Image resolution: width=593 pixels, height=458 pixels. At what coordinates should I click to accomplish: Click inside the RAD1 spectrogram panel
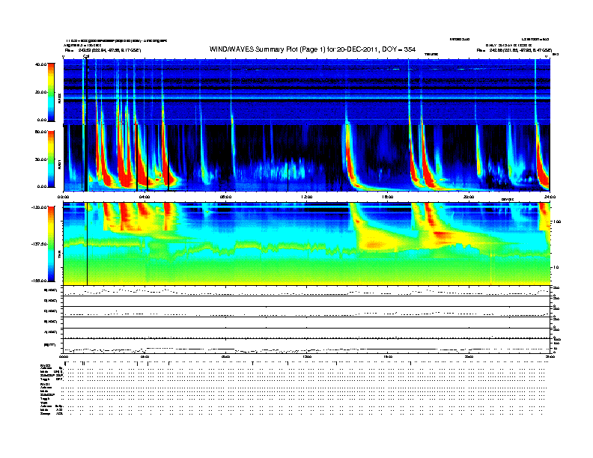tap(306, 158)
